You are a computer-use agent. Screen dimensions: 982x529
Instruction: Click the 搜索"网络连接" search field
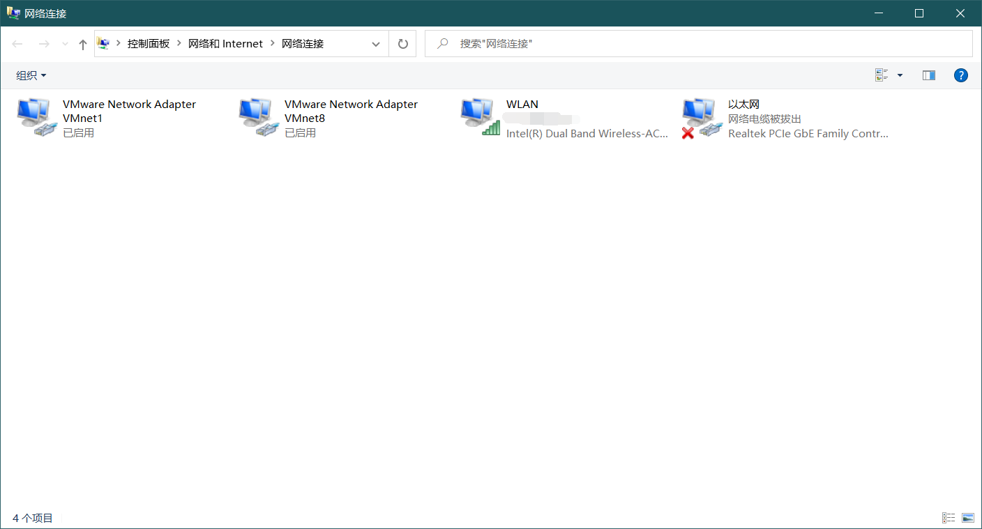[x=699, y=44]
